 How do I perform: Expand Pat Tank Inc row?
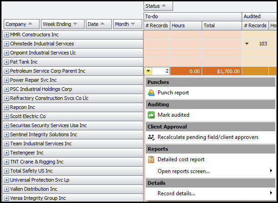tap(6, 62)
